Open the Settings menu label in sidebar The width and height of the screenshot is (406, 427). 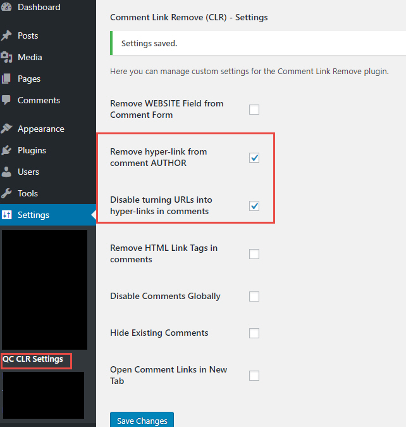point(34,215)
